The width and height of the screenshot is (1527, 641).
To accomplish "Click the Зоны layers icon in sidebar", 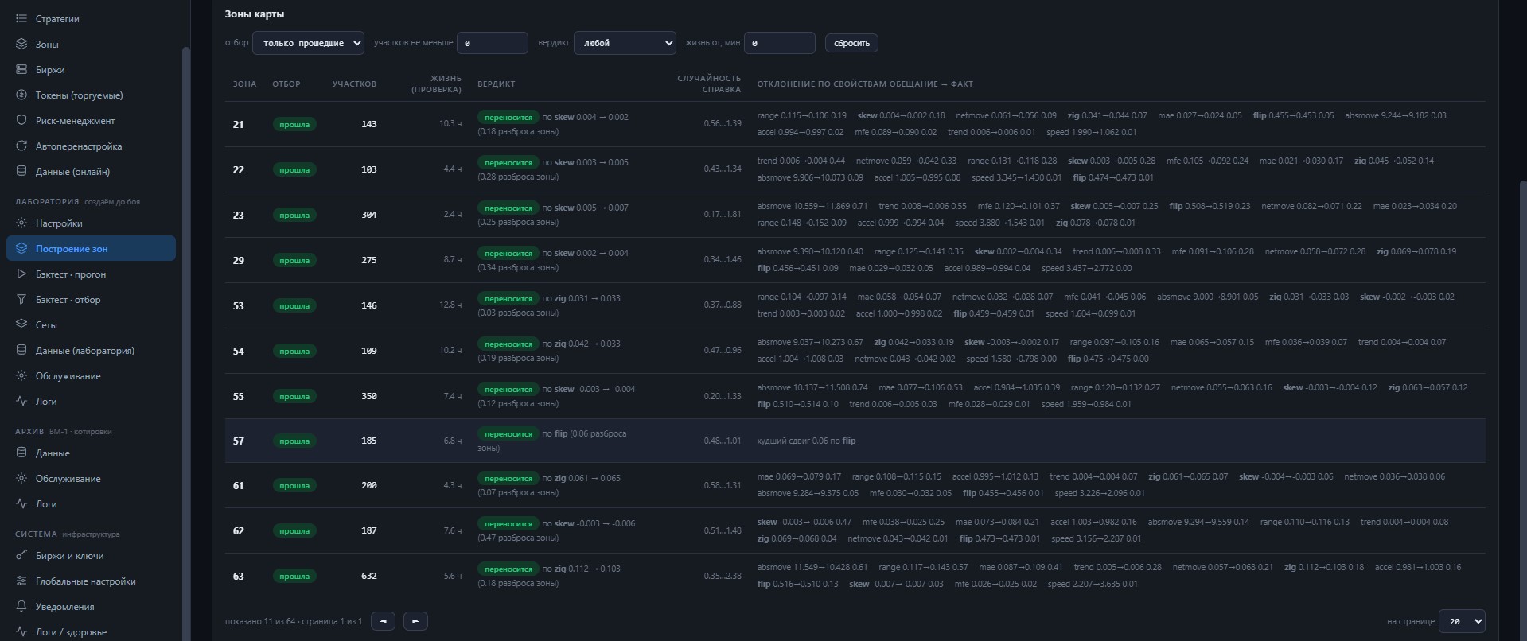I will coord(21,44).
